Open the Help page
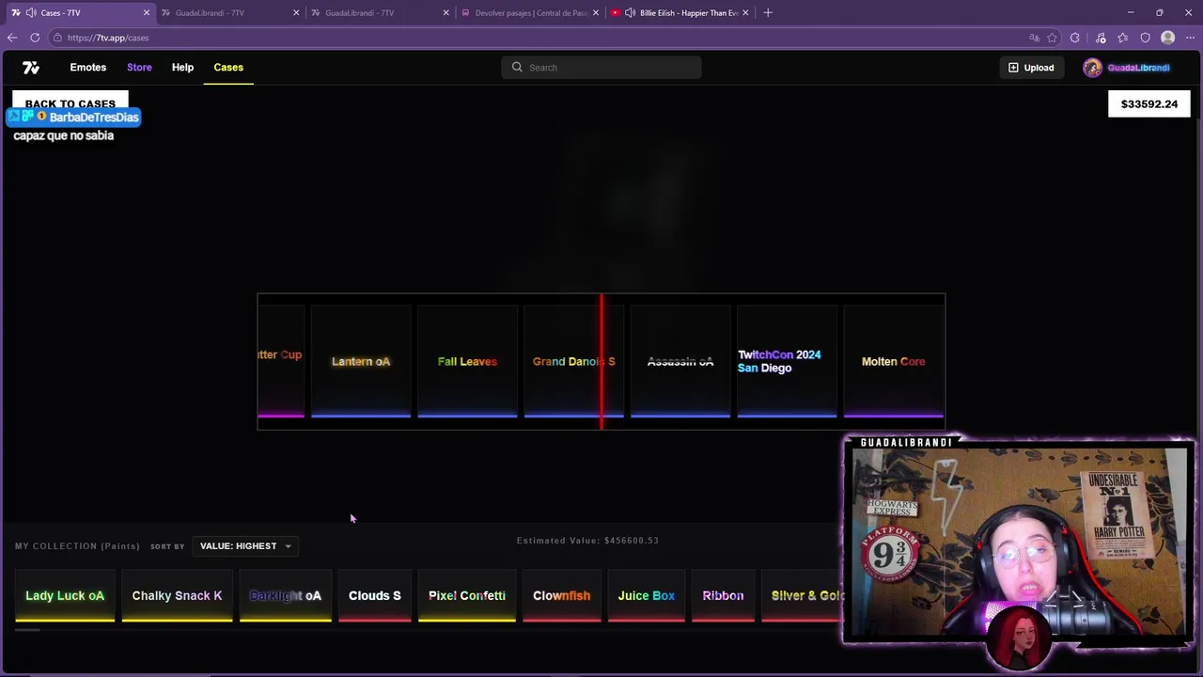1203x677 pixels. (182, 68)
